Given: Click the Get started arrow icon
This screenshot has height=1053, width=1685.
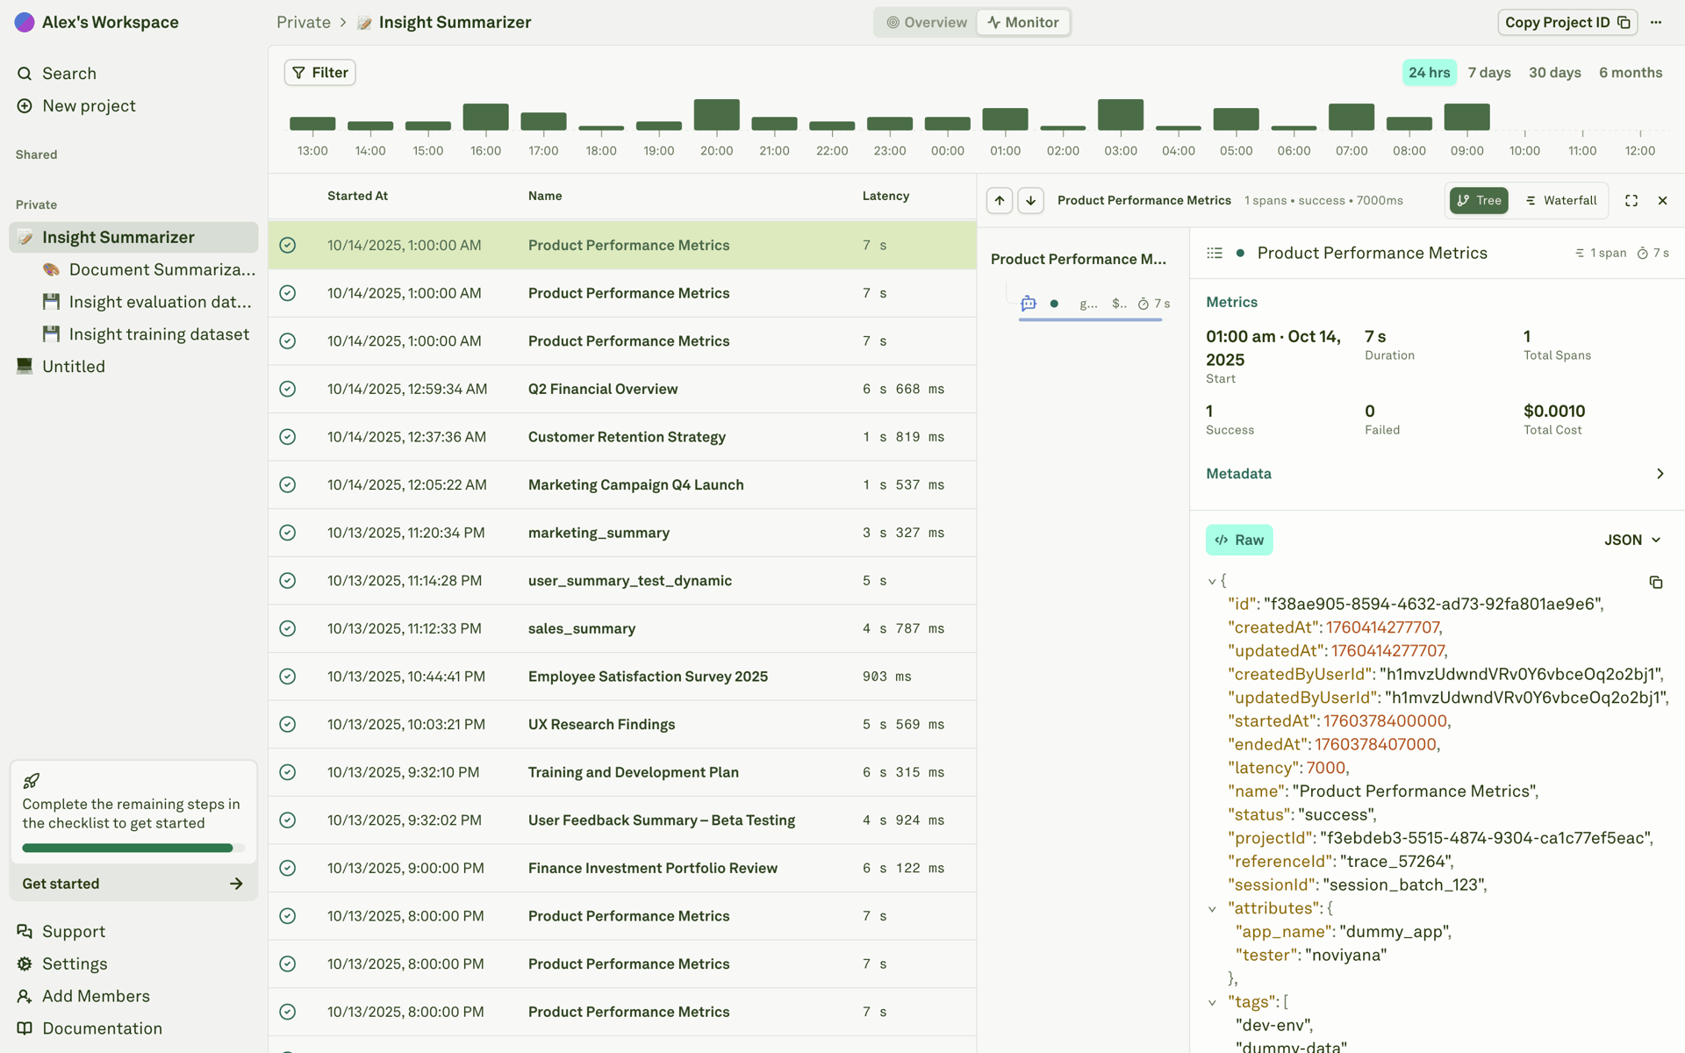Looking at the screenshot, I should [x=236, y=885].
